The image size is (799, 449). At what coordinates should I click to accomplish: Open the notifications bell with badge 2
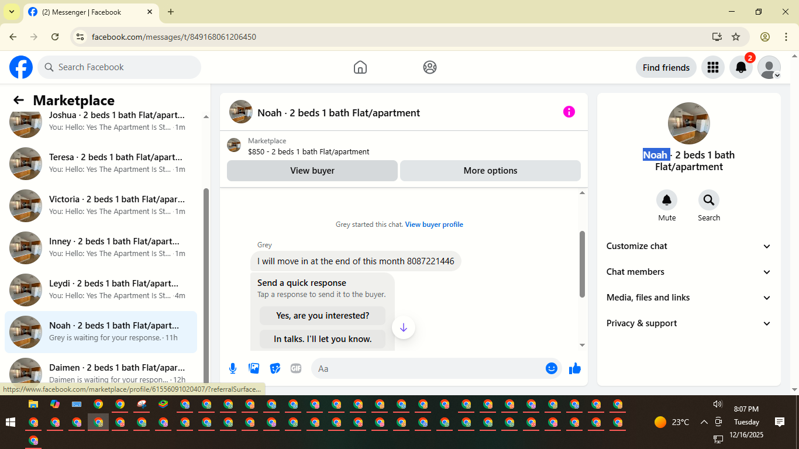(741, 67)
